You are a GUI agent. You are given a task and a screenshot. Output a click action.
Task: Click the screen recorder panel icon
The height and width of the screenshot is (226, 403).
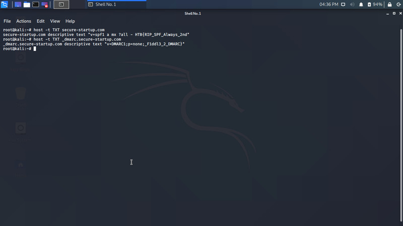click(x=44, y=5)
